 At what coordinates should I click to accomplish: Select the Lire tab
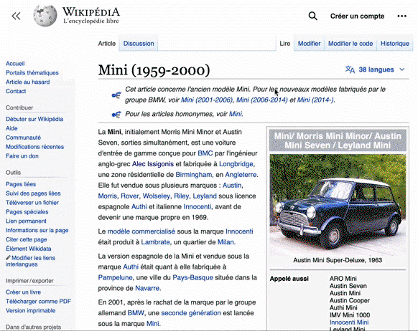pyautogui.click(x=284, y=43)
